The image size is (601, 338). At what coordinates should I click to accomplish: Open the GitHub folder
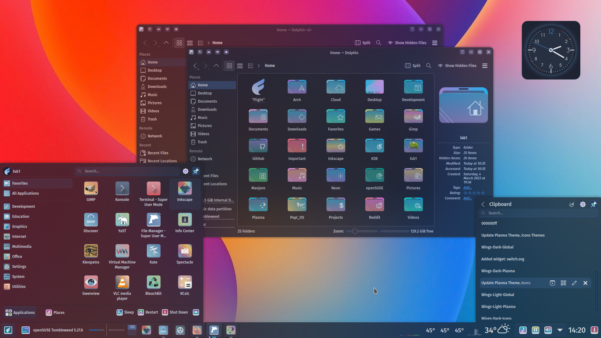coord(258,150)
